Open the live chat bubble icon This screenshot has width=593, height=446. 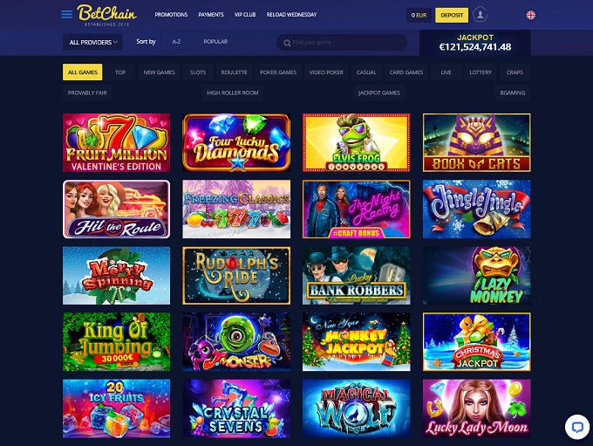[x=577, y=427]
